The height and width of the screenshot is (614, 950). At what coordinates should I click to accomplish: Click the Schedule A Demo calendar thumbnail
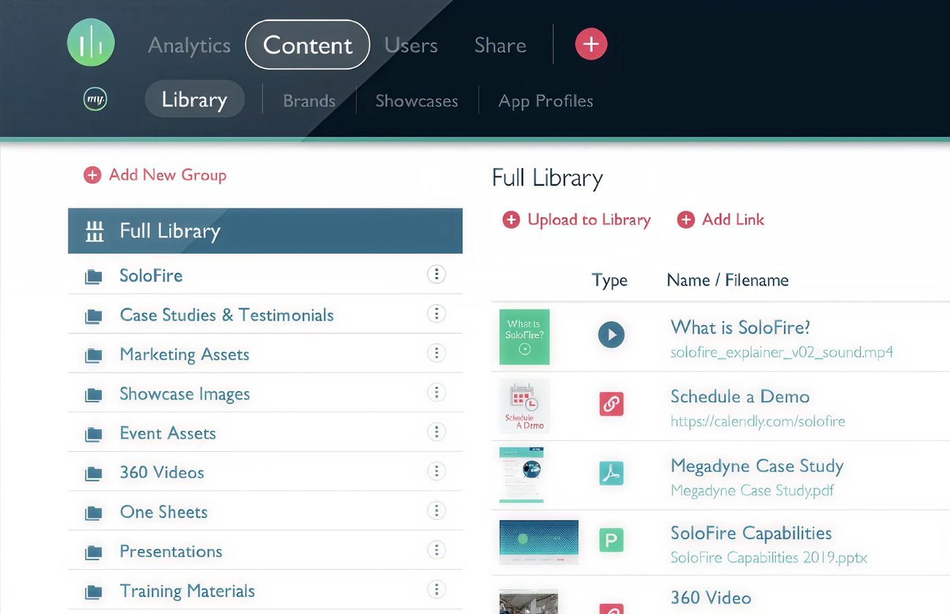[x=525, y=406]
